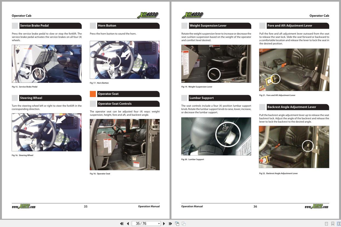
Task: Click the Fig 16 steering wheel photo
Action: coord(47,132)
